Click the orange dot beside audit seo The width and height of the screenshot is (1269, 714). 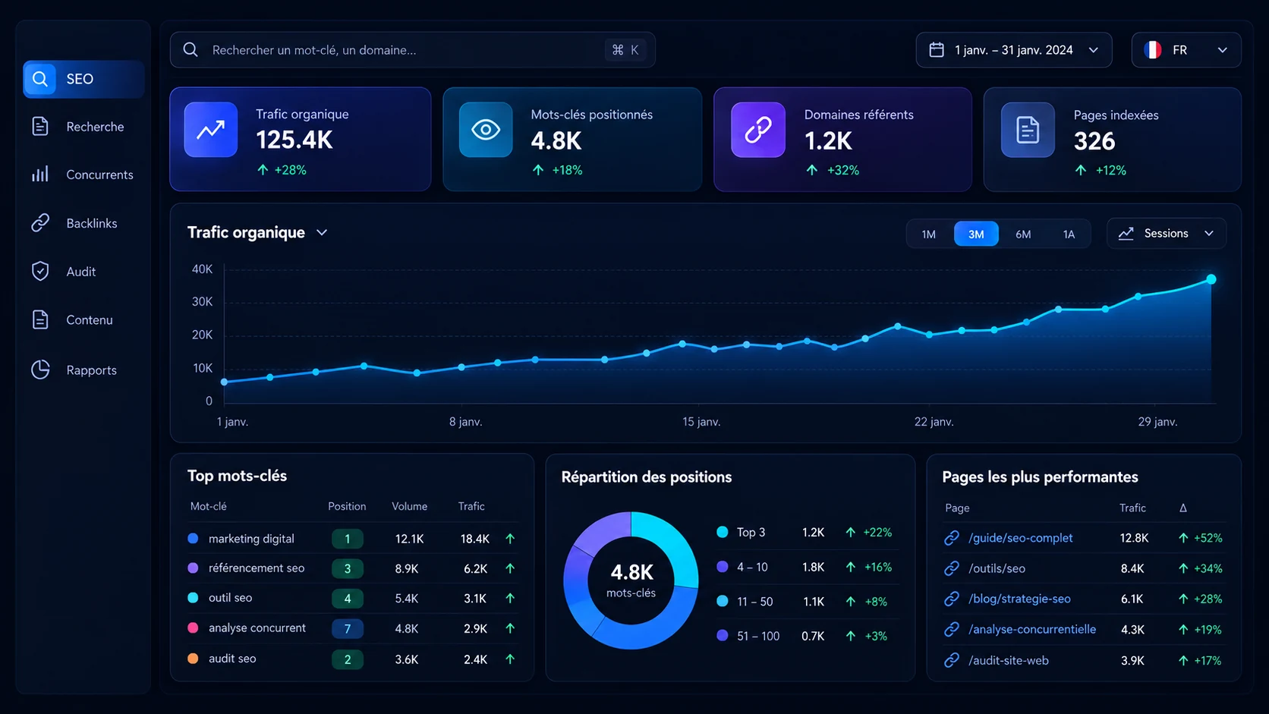point(193,659)
